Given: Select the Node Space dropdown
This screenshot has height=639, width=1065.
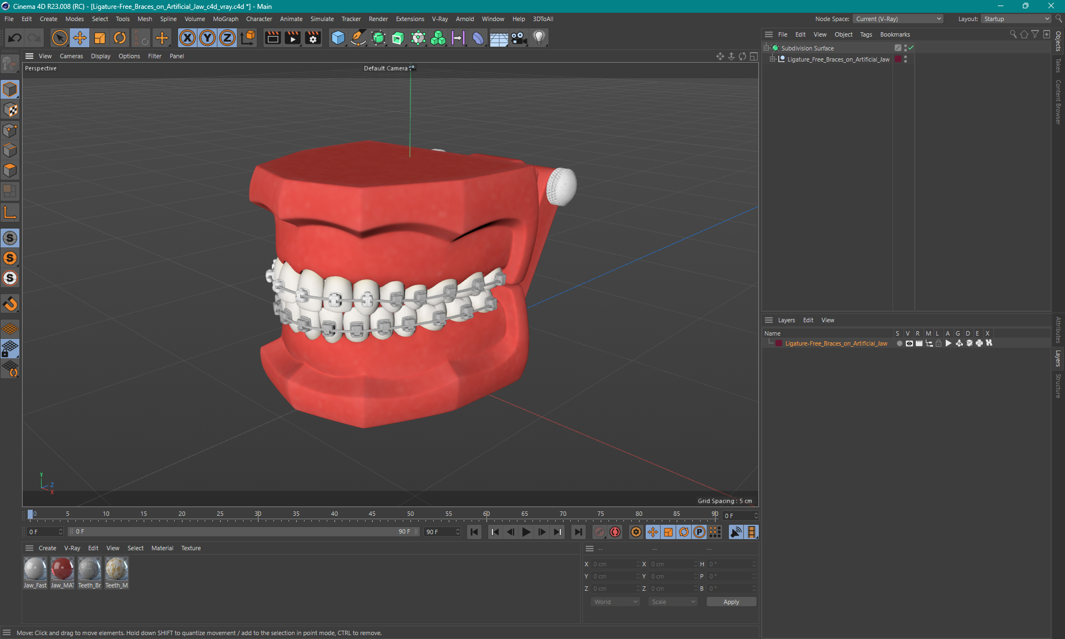Looking at the screenshot, I should 897,18.
